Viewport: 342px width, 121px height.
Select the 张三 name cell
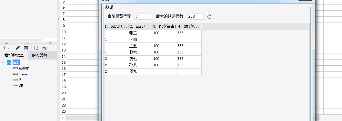point(141,33)
